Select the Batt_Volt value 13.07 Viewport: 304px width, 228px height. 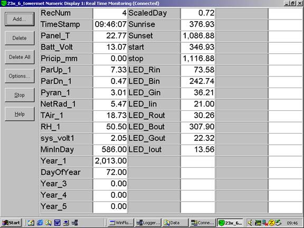coord(110,47)
